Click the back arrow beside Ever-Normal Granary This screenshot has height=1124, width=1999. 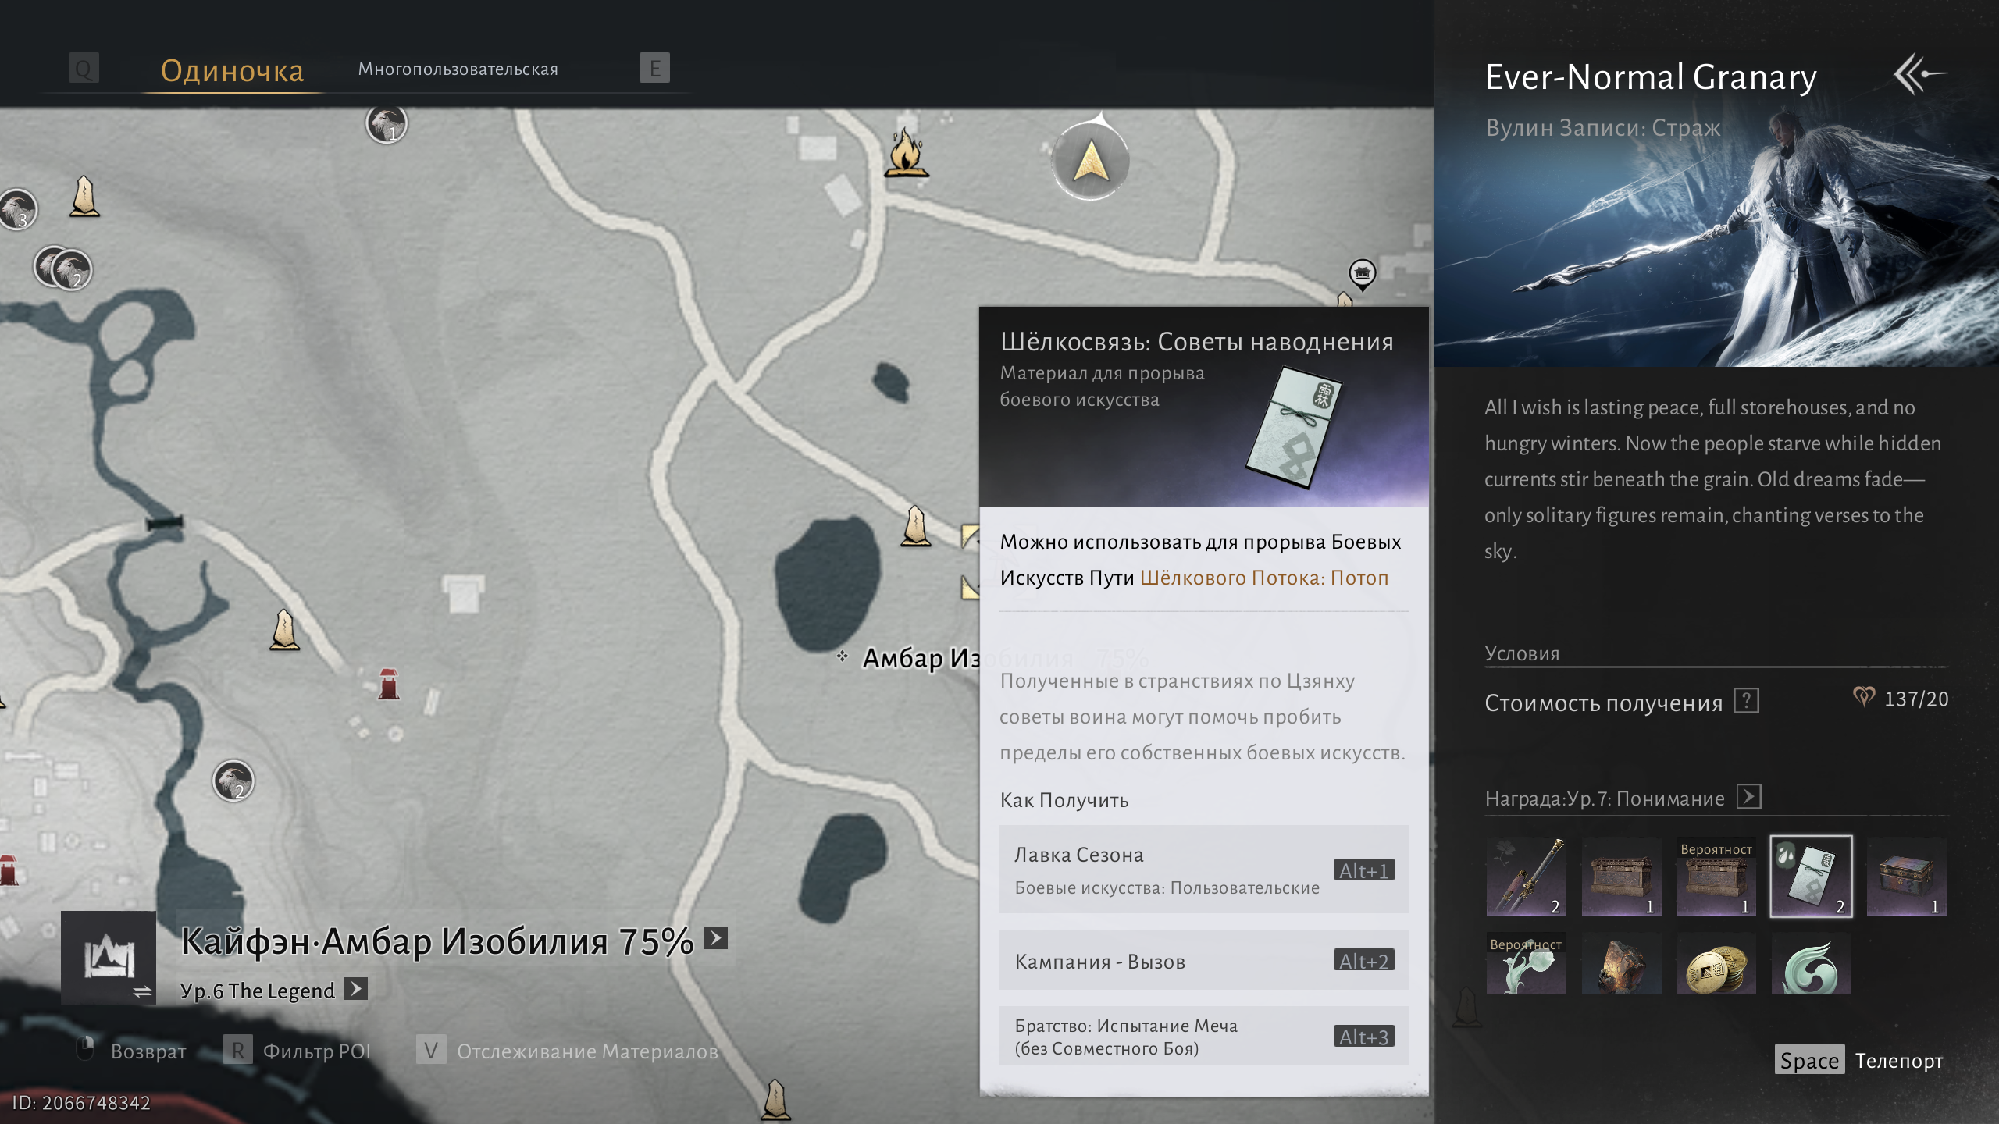click(1919, 75)
